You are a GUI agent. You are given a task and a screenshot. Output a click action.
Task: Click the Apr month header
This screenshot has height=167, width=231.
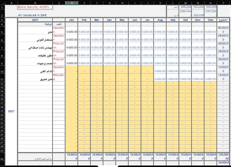(x=109, y=20)
